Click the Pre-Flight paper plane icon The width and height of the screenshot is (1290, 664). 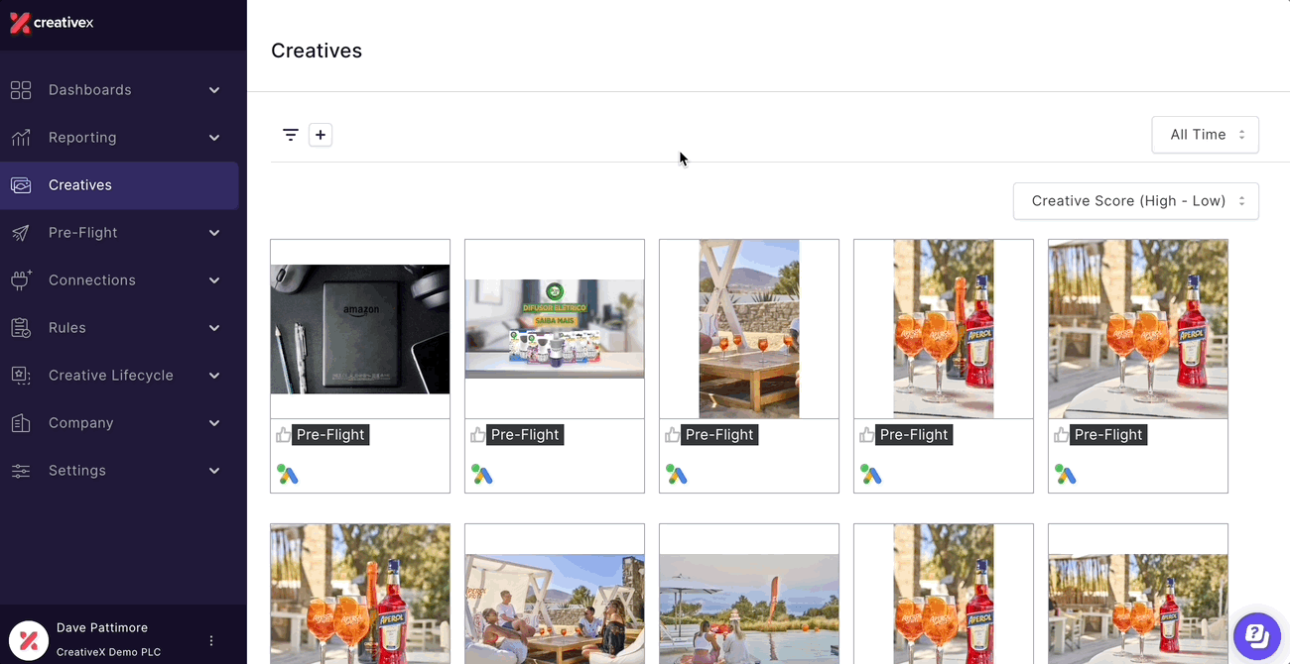click(x=21, y=233)
